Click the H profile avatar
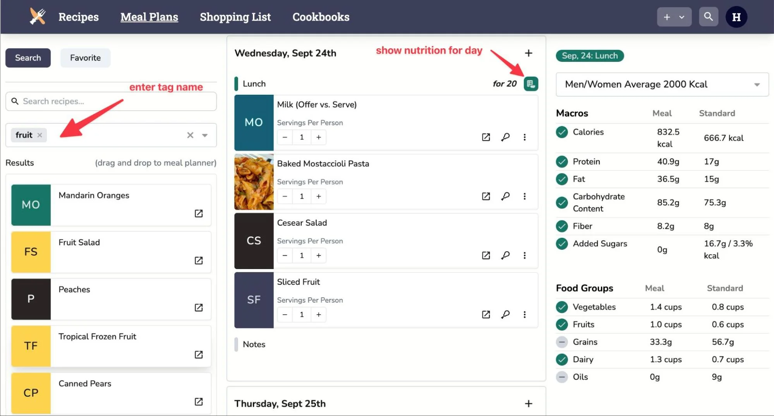The width and height of the screenshot is (774, 416). click(736, 17)
